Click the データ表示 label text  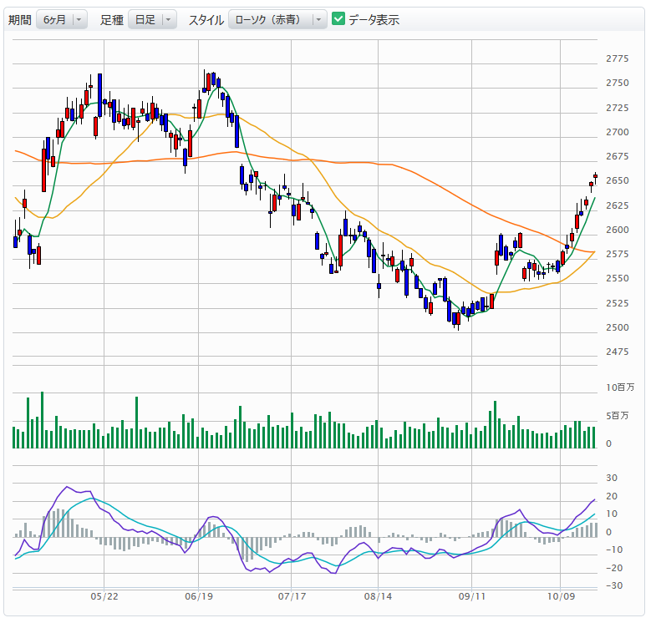pyautogui.click(x=374, y=19)
